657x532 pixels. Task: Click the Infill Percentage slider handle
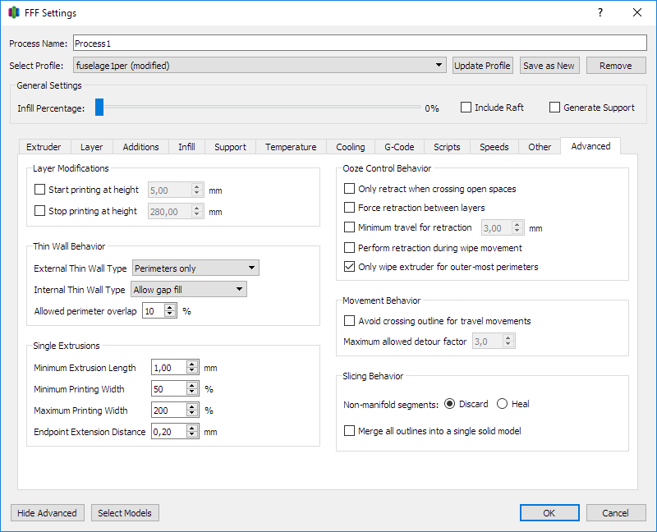(x=99, y=108)
